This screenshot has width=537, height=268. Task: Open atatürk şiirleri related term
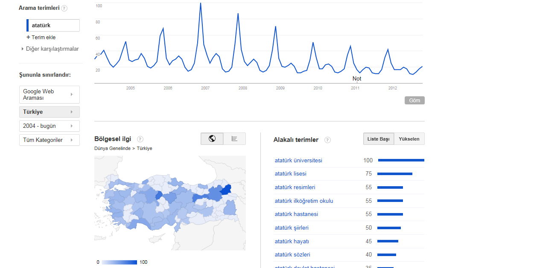[292, 228]
